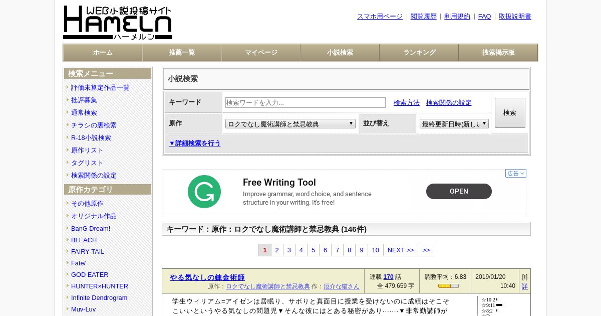The height and width of the screenshot is (316, 601).
Task: Open FAIRY TAIL category
Action: click(88, 251)
